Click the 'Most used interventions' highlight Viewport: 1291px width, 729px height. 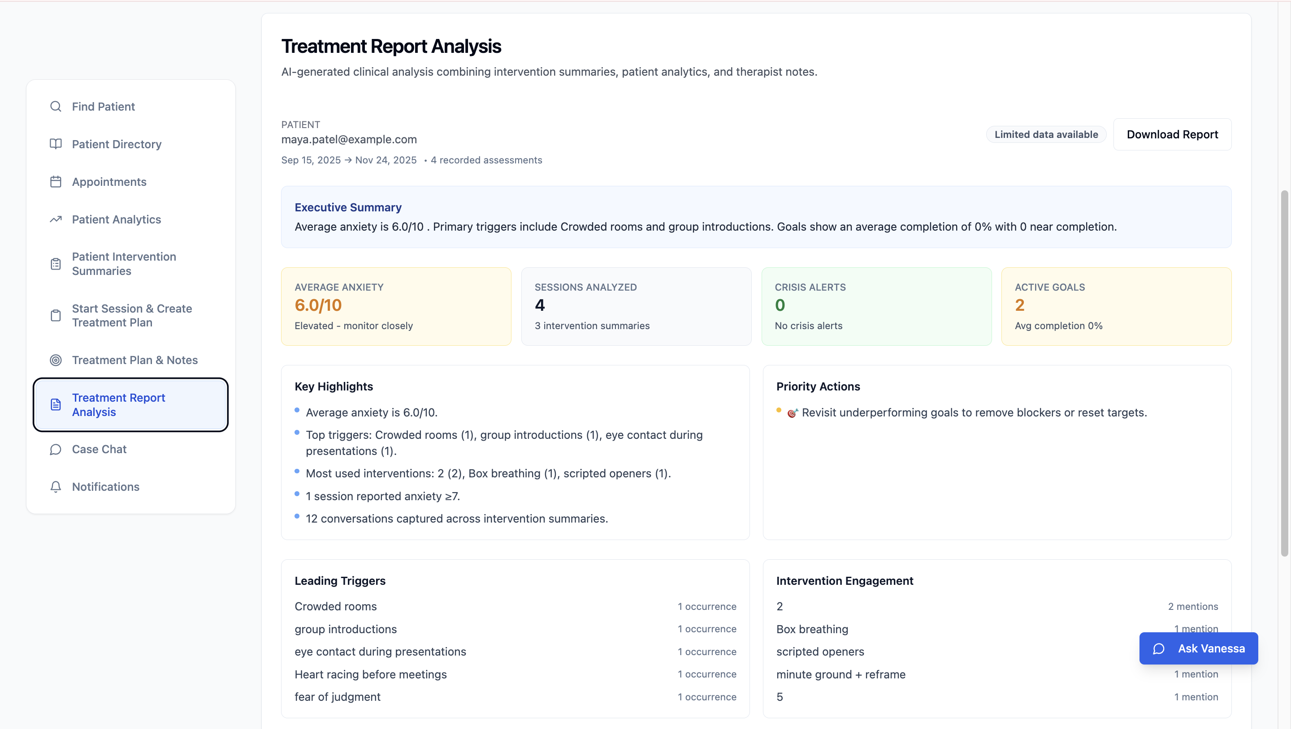(x=488, y=474)
